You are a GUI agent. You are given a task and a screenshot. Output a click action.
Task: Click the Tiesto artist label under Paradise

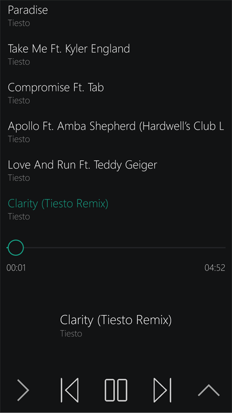click(19, 23)
